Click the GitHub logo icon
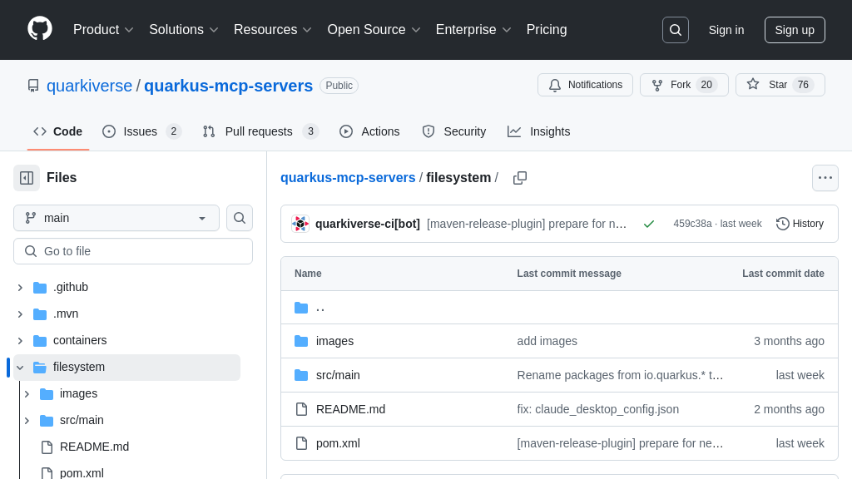 click(40, 29)
